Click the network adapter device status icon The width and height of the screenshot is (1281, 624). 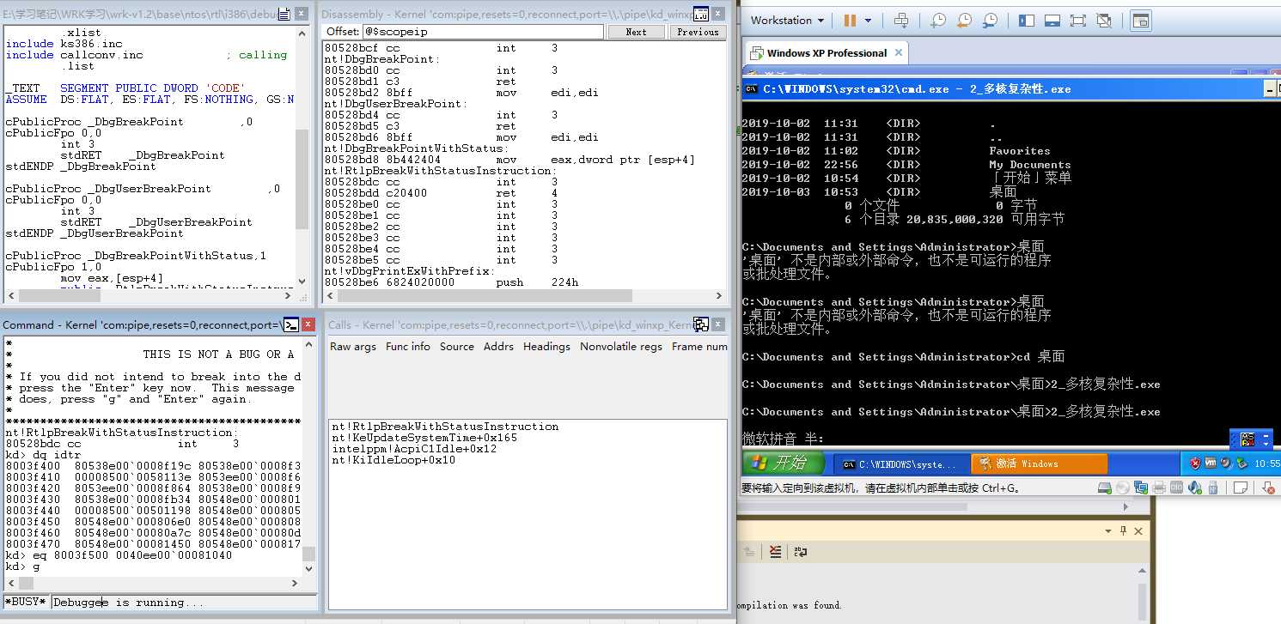click(x=1141, y=488)
